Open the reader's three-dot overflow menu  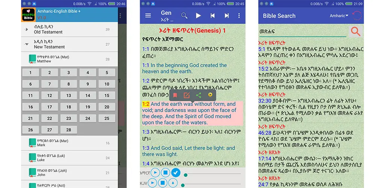pos(239,15)
